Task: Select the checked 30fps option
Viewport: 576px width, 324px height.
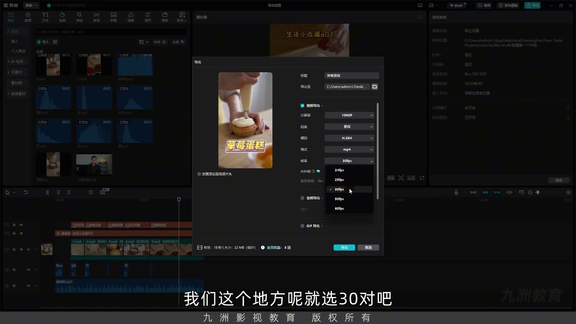Action: pos(349,189)
